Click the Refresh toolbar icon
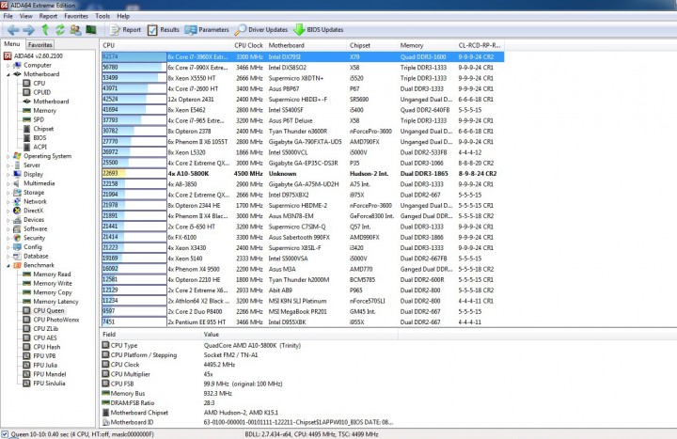This screenshot has width=677, height=439. point(60,30)
